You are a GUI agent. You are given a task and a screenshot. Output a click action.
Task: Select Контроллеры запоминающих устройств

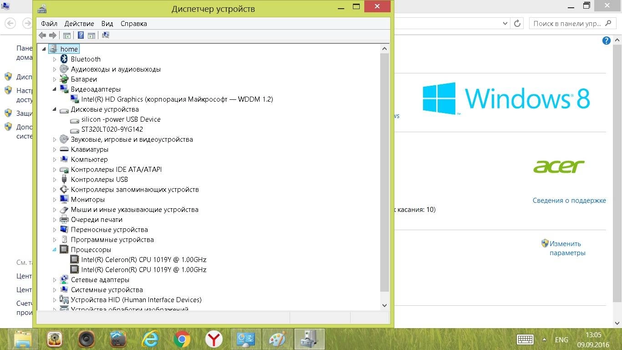(135, 189)
